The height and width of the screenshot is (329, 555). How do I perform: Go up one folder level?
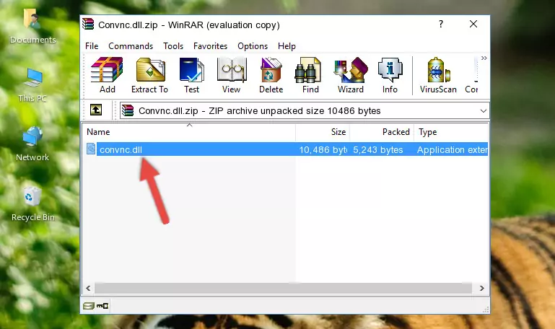[96, 110]
